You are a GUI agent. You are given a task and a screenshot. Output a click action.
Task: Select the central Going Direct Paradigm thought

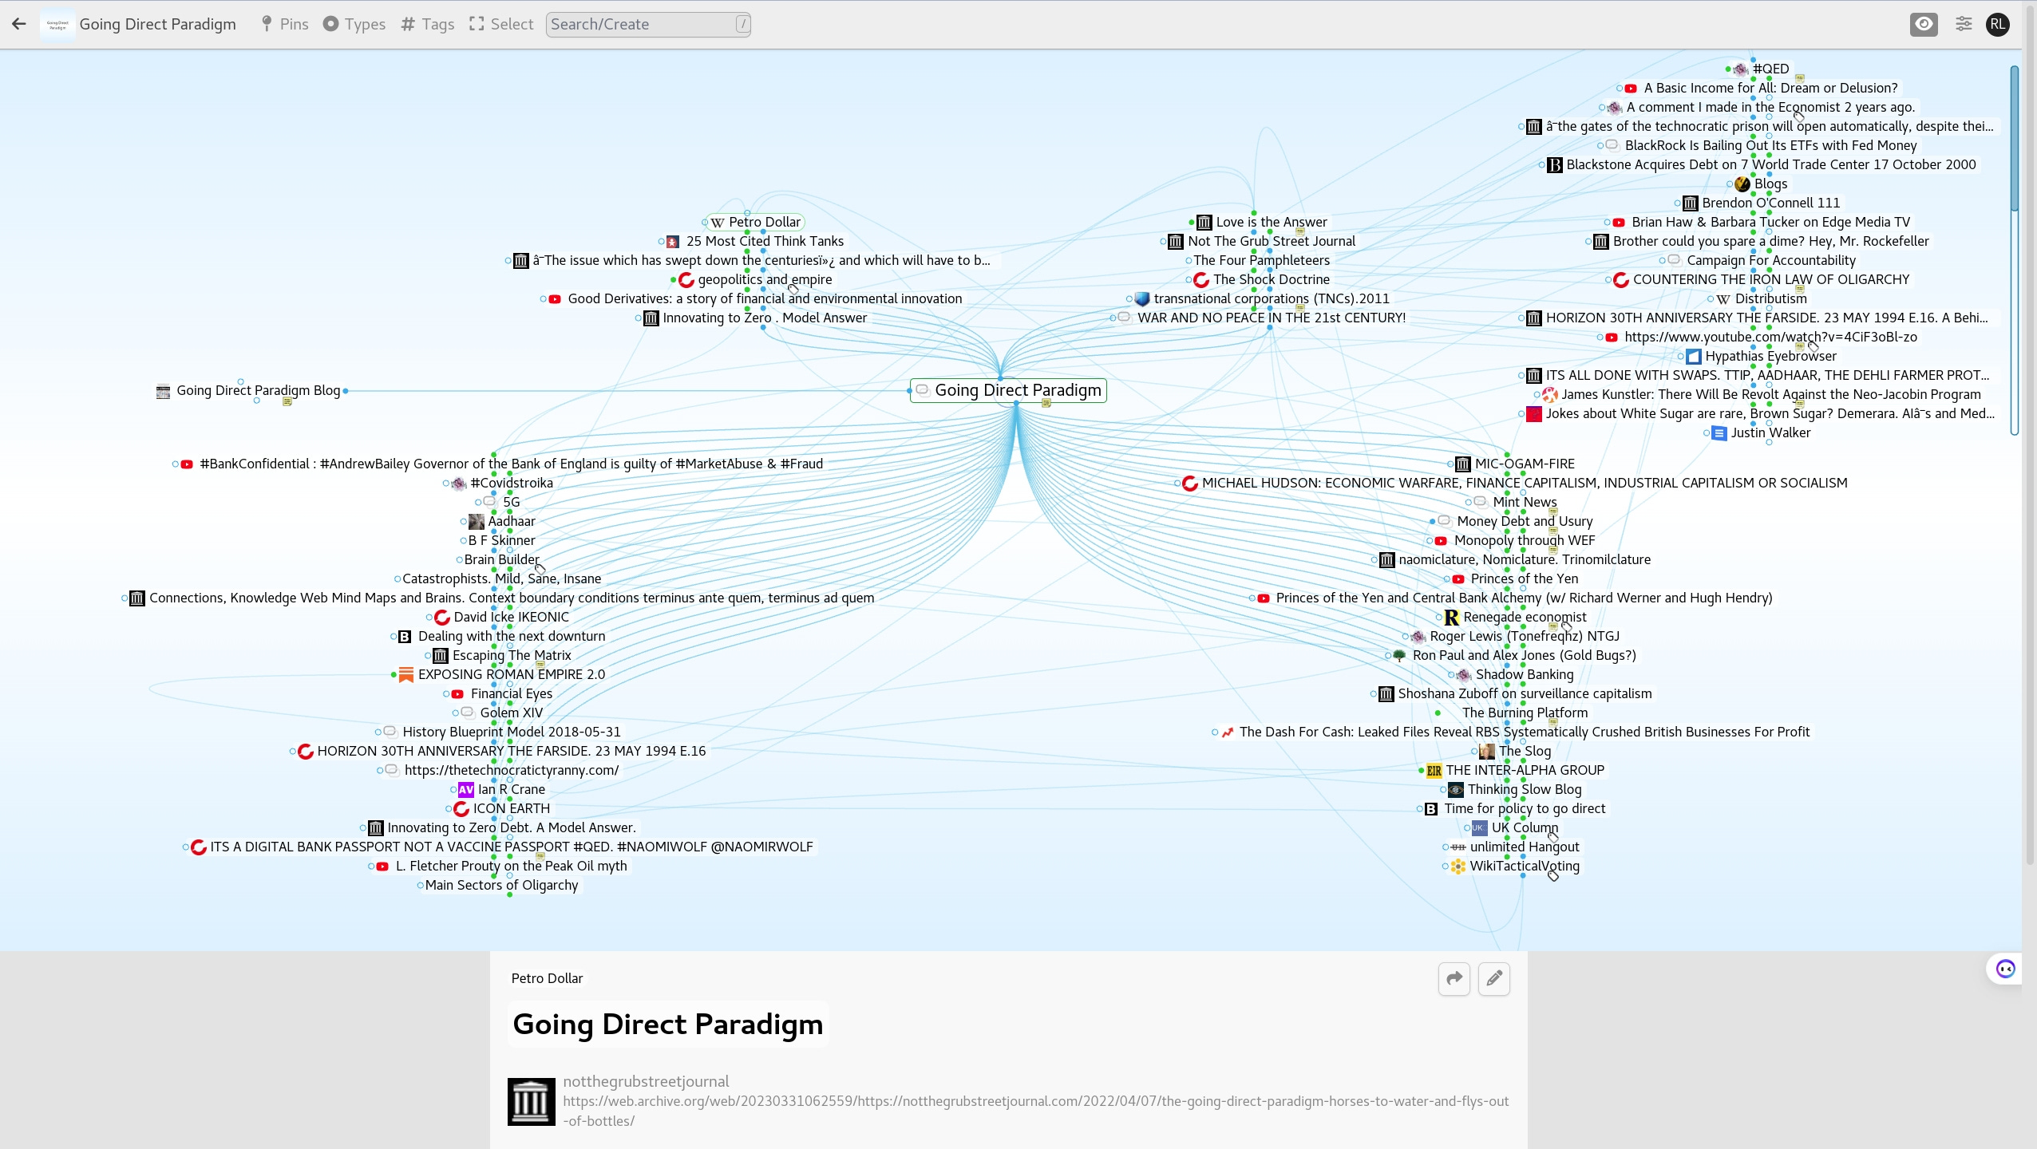[x=1009, y=390]
